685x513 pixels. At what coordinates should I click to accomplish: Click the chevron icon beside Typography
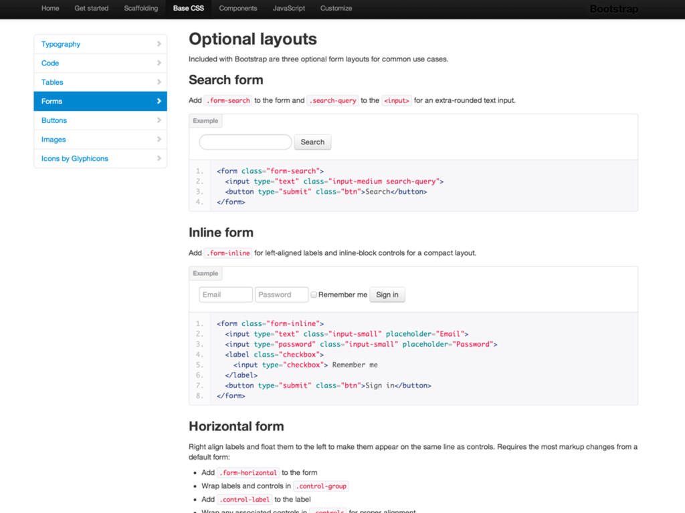click(x=159, y=44)
